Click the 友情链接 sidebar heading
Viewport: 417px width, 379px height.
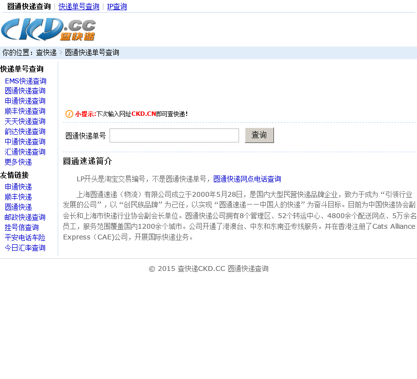click(x=15, y=175)
